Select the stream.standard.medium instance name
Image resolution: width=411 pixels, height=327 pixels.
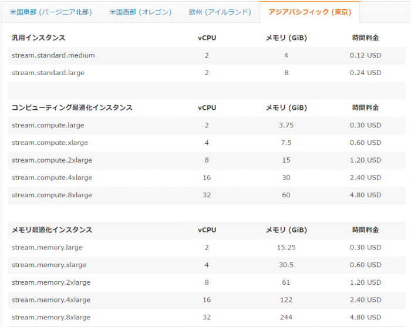tap(53, 55)
